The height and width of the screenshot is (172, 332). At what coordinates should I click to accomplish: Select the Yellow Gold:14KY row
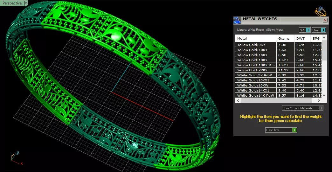pos(279,55)
